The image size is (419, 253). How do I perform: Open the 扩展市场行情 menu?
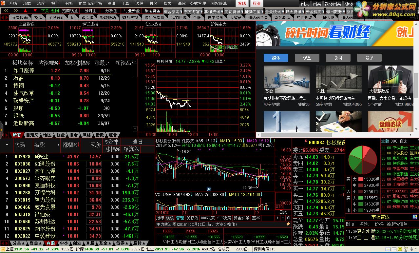tap(90, 3)
